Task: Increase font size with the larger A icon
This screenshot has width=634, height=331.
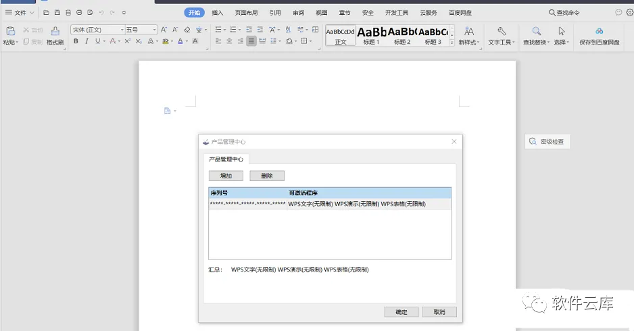Action: pos(164,30)
